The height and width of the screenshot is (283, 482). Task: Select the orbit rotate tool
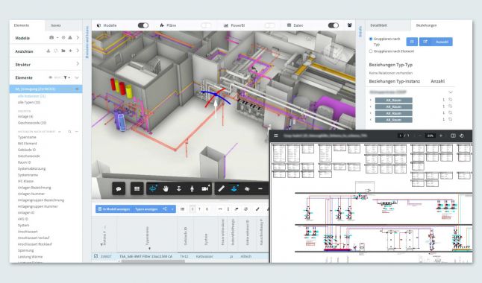click(x=153, y=188)
